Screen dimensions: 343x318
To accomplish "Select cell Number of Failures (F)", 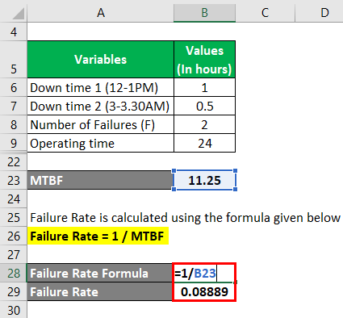I will coord(101,124).
